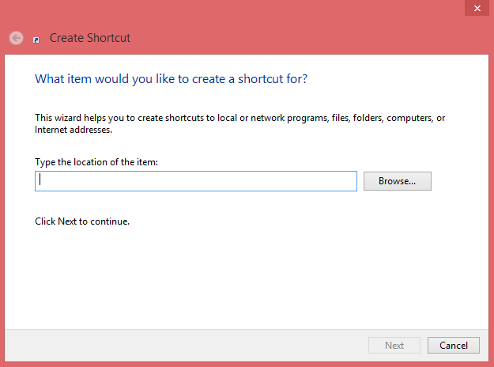Click the "Type the location of the item:" label

[96, 162]
